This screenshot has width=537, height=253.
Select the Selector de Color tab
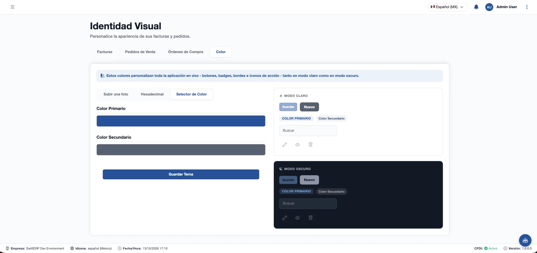click(192, 94)
